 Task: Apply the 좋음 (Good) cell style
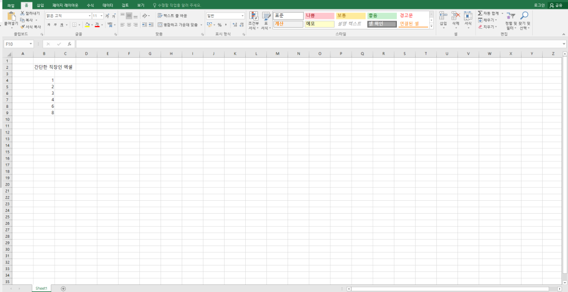[x=382, y=16]
